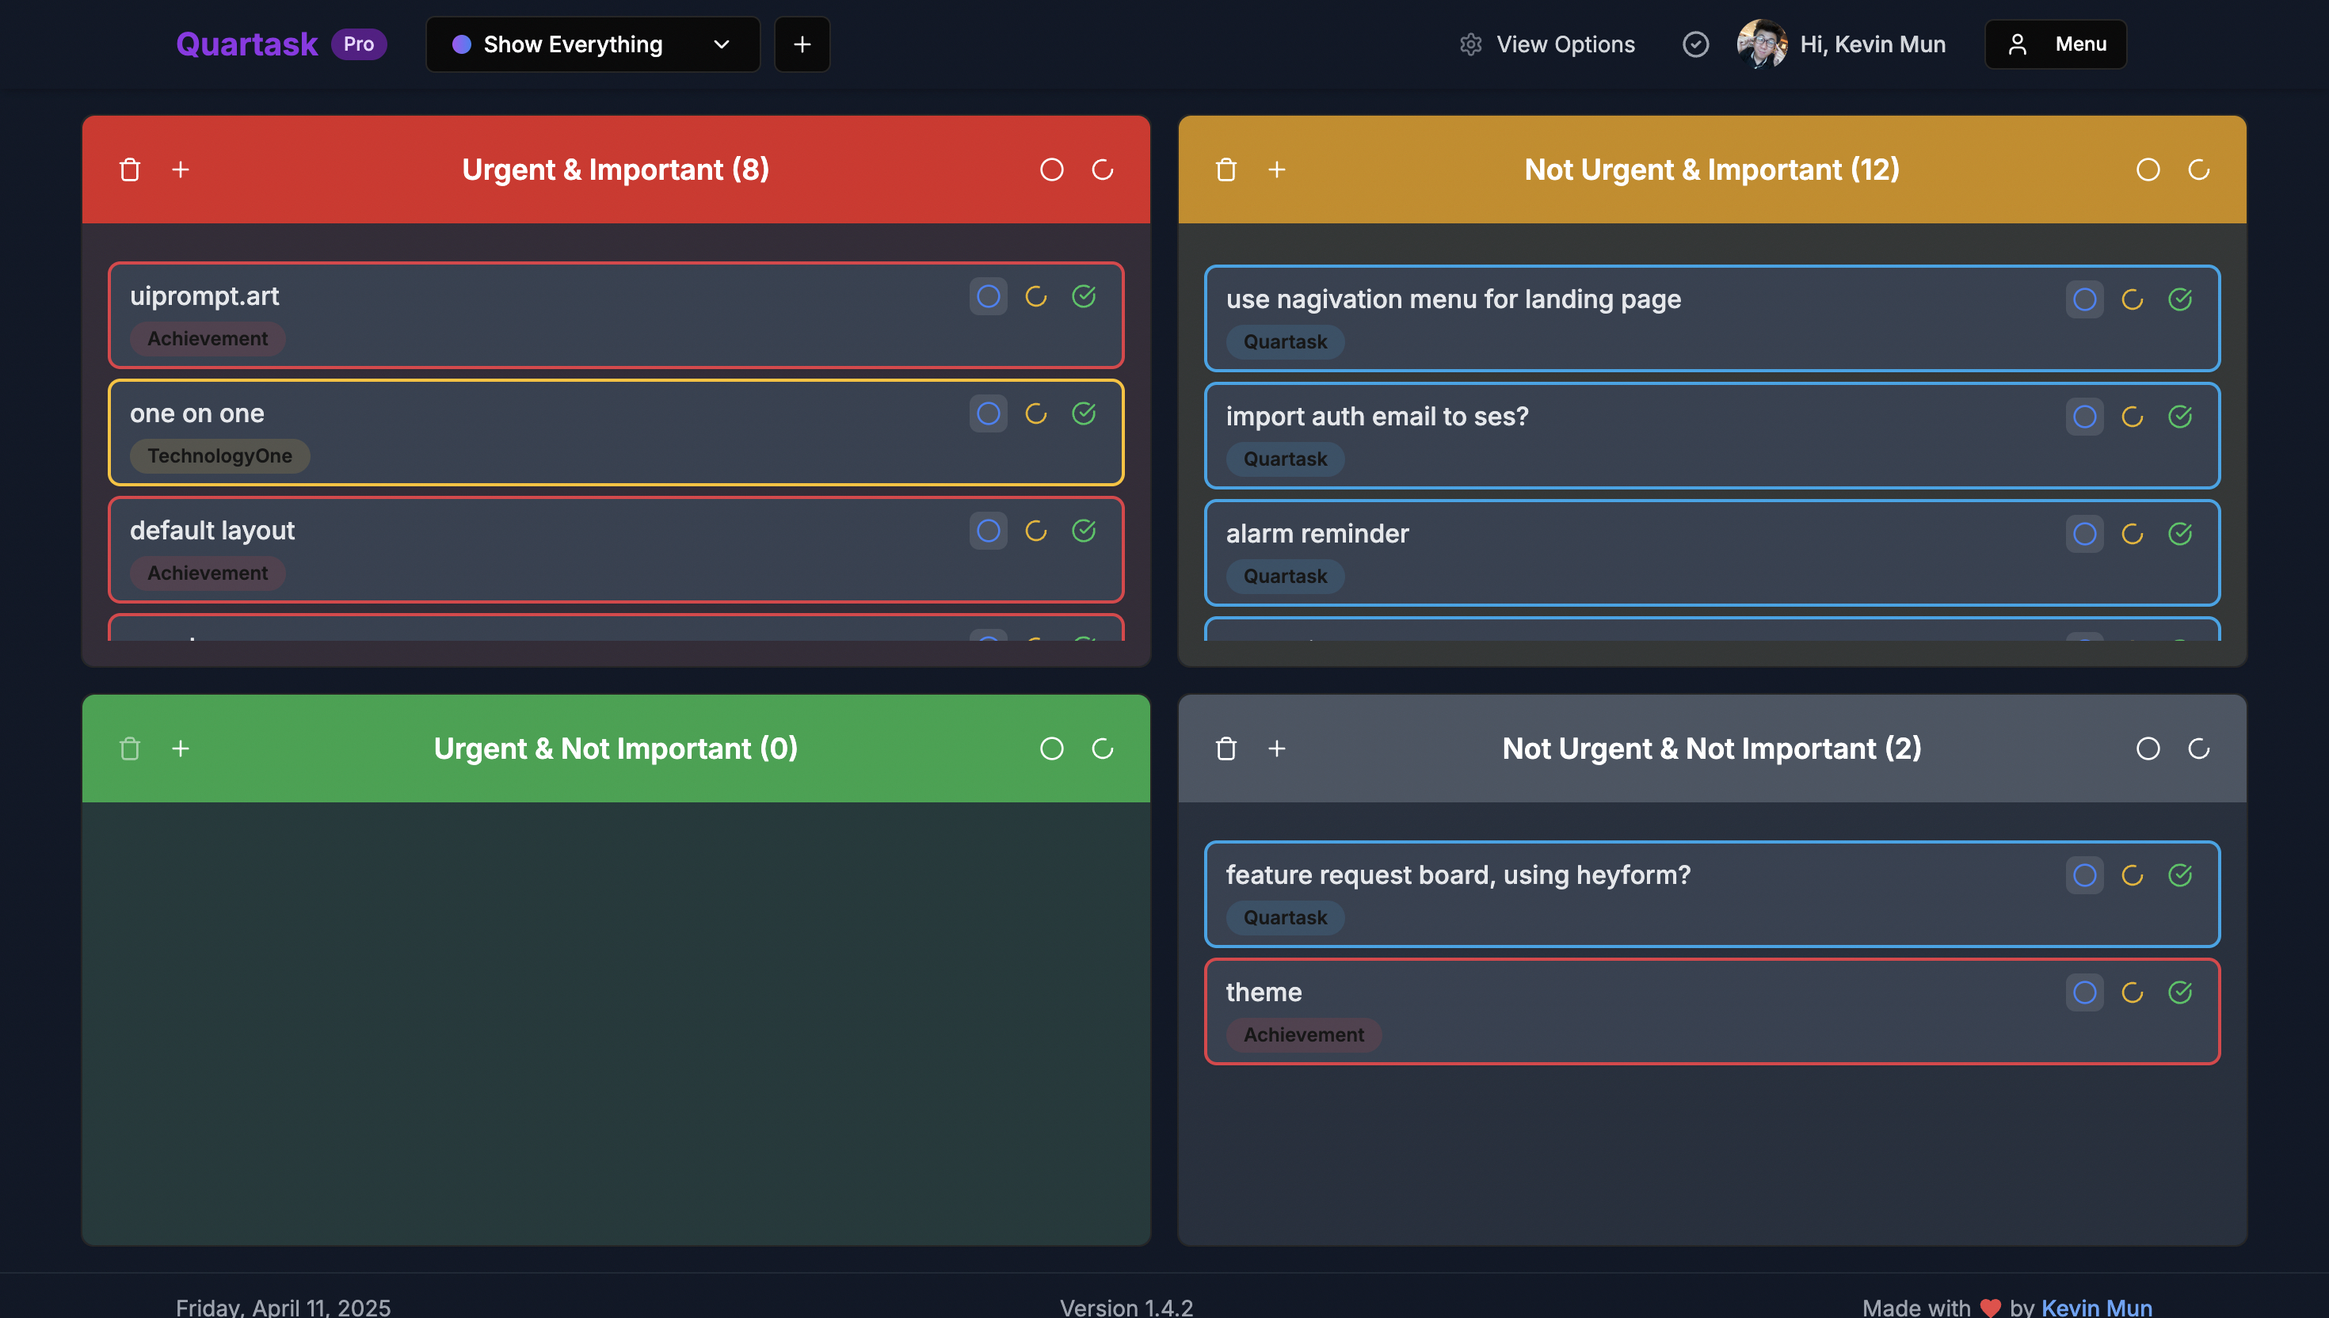Add a new board using the plus button beside filter
Viewport: 2329px width, 1318px height.
[802, 44]
